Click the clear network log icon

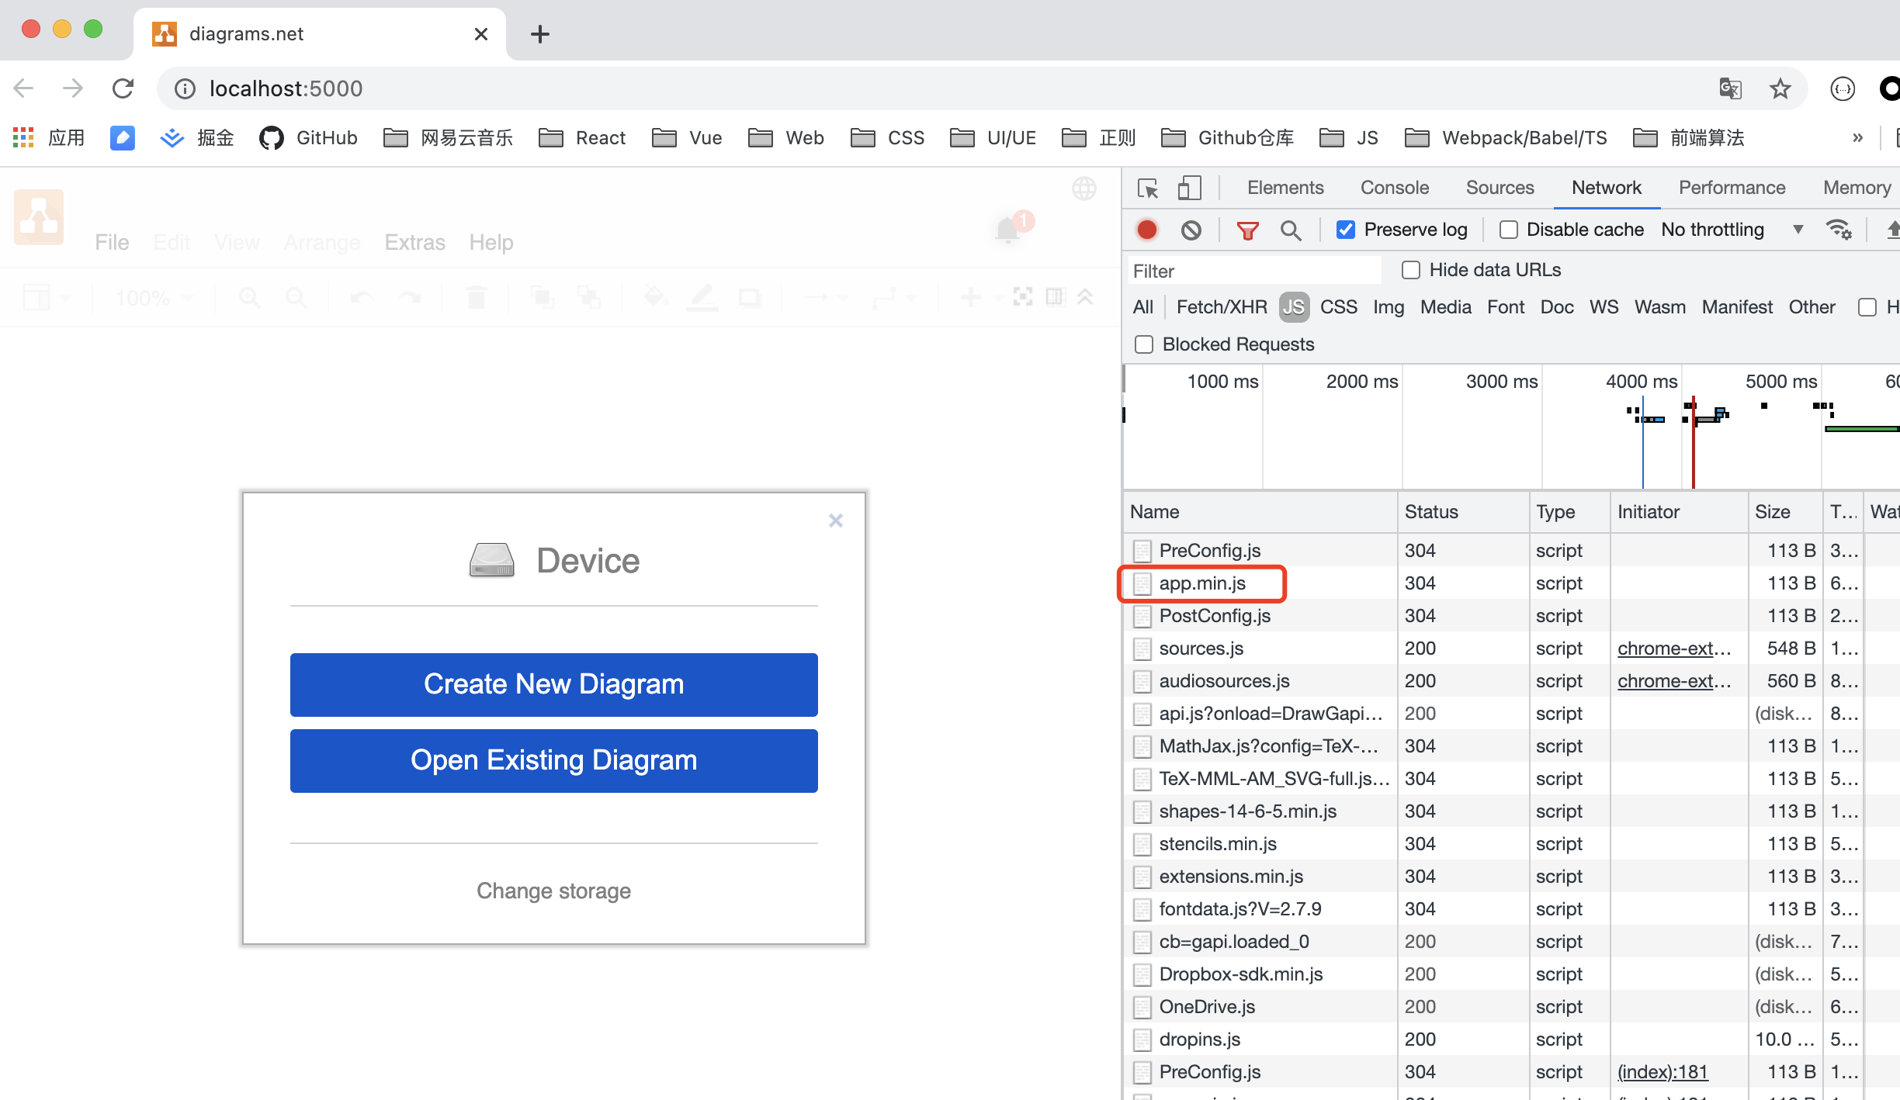(1191, 230)
